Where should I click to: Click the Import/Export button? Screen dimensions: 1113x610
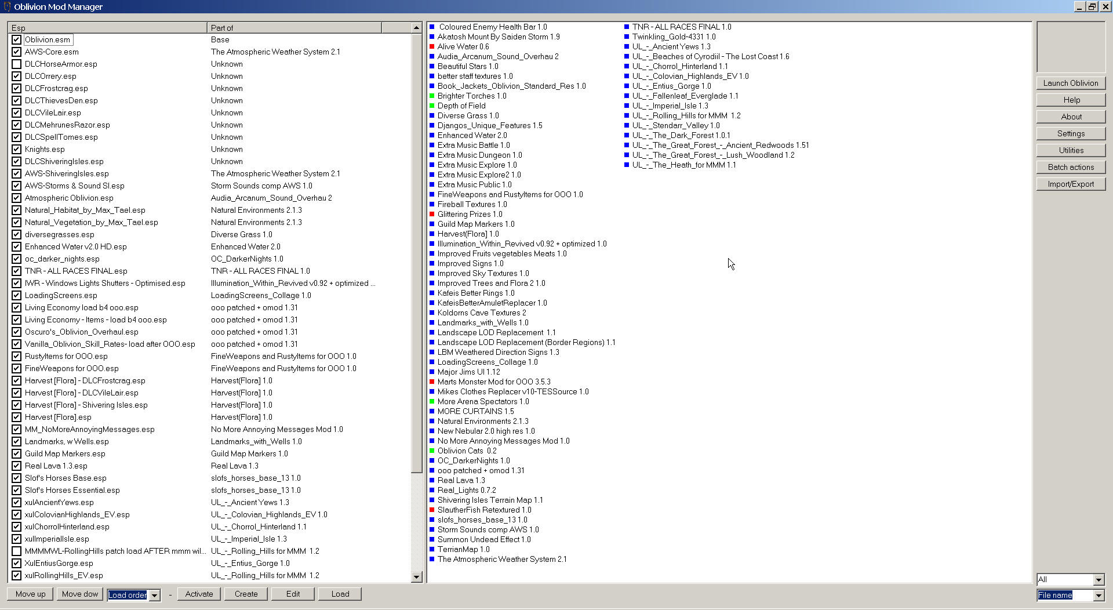1071,184
